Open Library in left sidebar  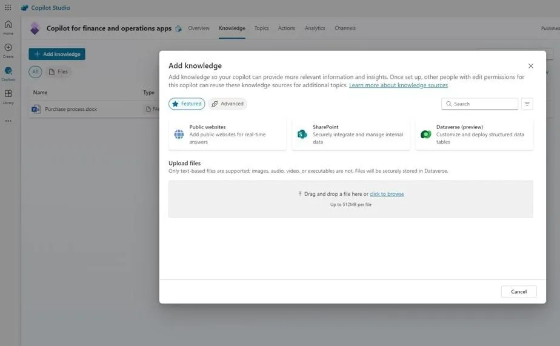[8, 97]
